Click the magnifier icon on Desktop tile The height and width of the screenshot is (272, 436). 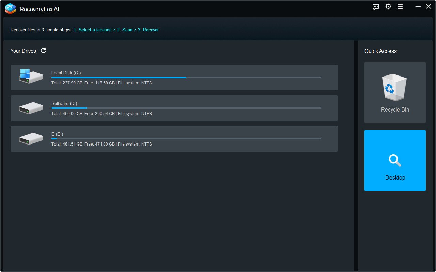(395, 160)
